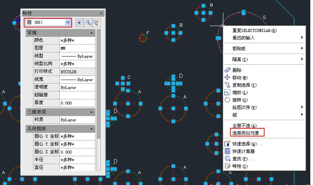Click the properties icon beside 特性(S)
313x185 pixels.
click(x=228, y=166)
